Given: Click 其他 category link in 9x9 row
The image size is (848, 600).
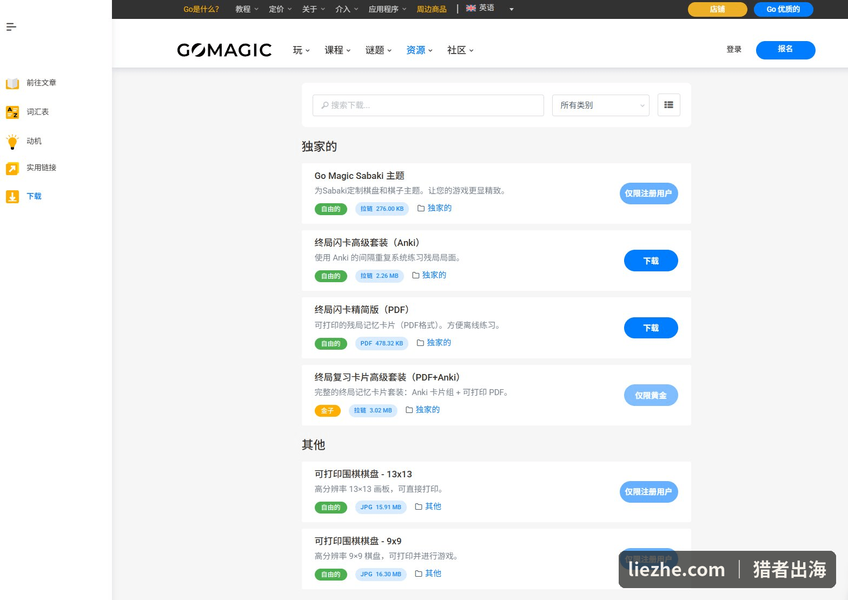Looking at the screenshot, I should pos(433,574).
